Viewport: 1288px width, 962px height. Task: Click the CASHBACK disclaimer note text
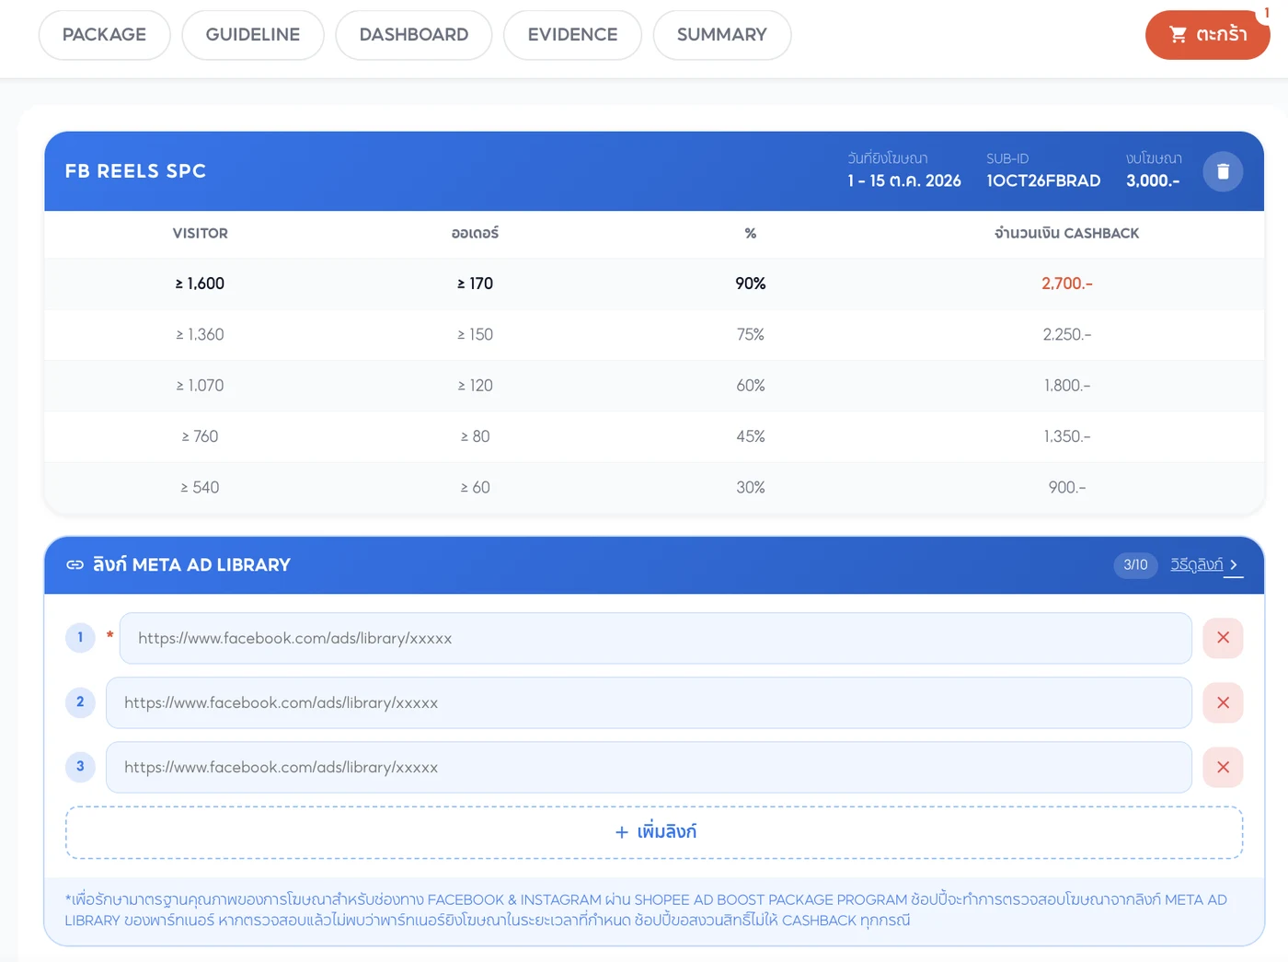tap(646, 910)
